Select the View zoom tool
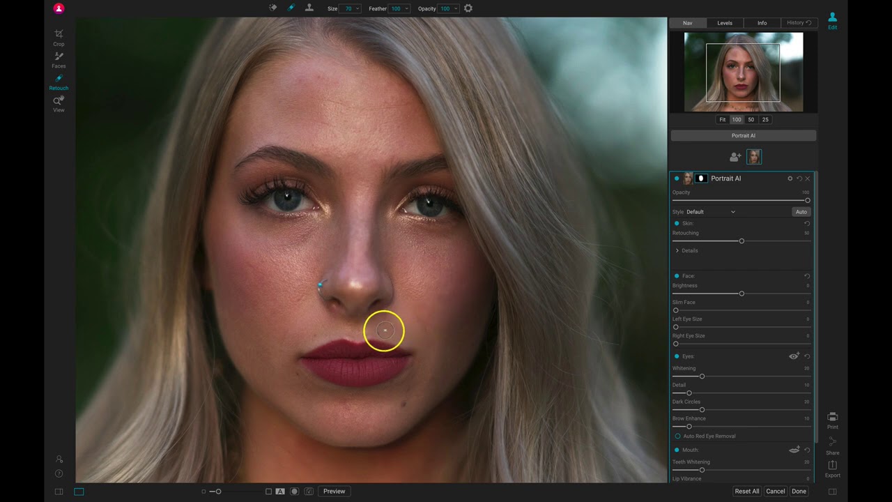 (x=59, y=104)
